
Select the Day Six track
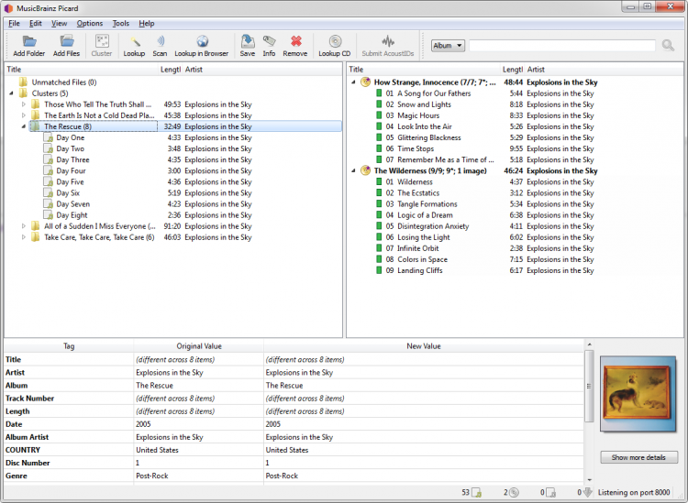point(68,192)
